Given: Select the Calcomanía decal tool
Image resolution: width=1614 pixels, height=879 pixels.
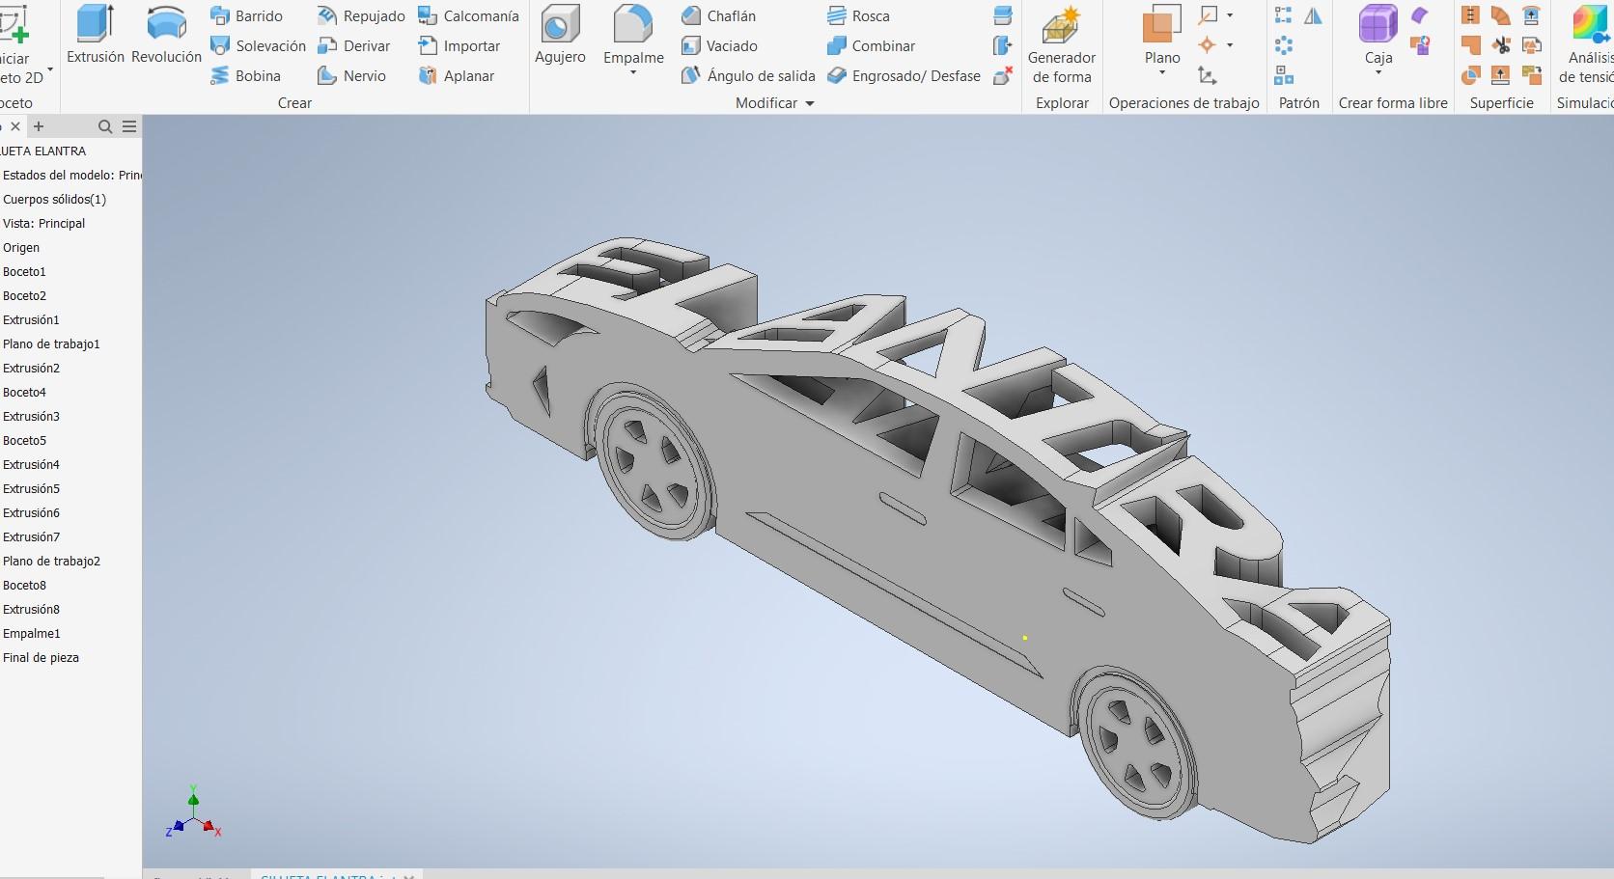Looking at the screenshot, I should (x=468, y=16).
